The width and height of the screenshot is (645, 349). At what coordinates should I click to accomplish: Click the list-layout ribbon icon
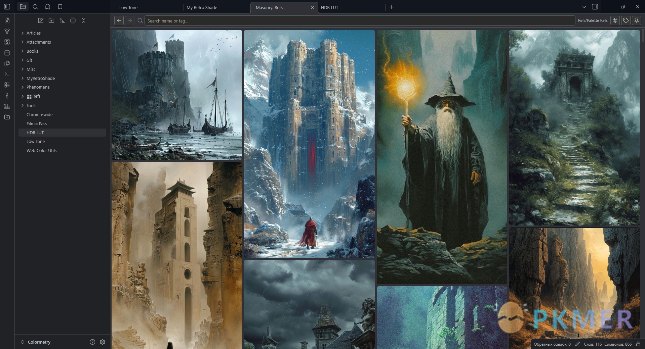[7, 85]
